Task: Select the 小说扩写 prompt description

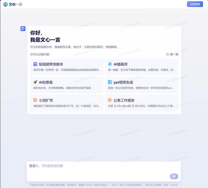Action: 67,106
